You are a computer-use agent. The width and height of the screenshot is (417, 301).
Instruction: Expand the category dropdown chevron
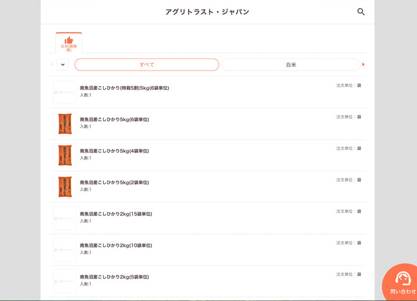pos(63,65)
